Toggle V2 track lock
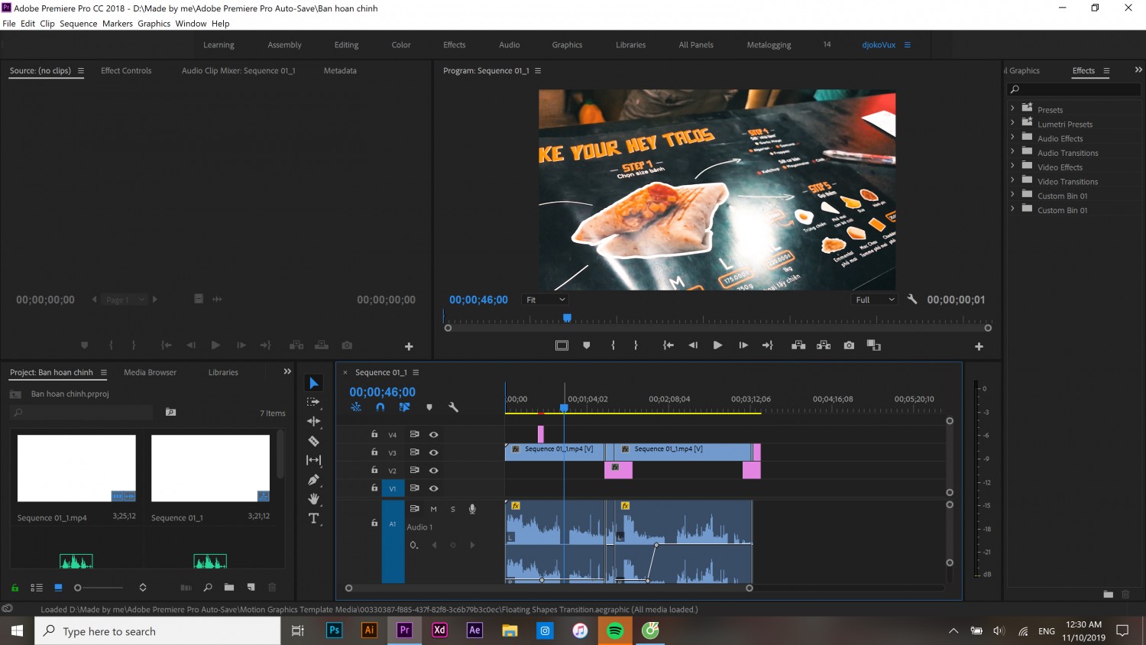The image size is (1146, 645). pyautogui.click(x=374, y=470)
